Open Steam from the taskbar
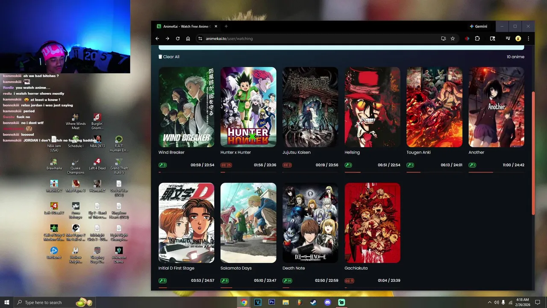Viewport: 547px width, 308px height. (313, 302)
